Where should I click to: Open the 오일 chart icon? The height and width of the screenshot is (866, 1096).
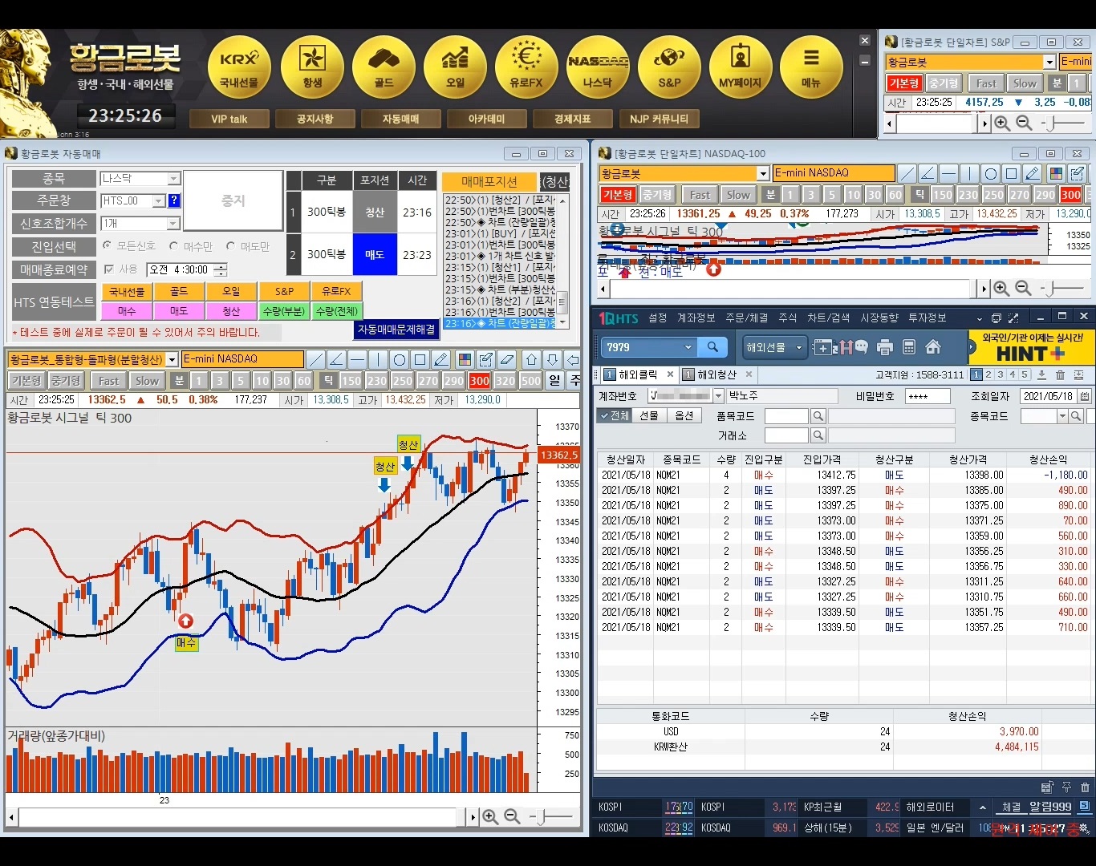455,67
